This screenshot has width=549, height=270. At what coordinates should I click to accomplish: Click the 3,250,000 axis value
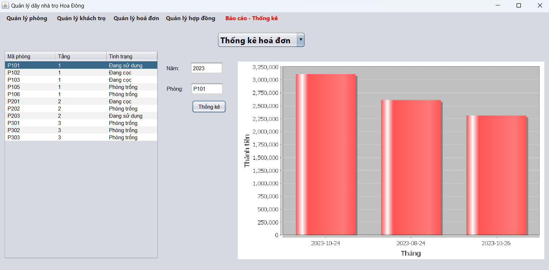click(x=265, y=67)
